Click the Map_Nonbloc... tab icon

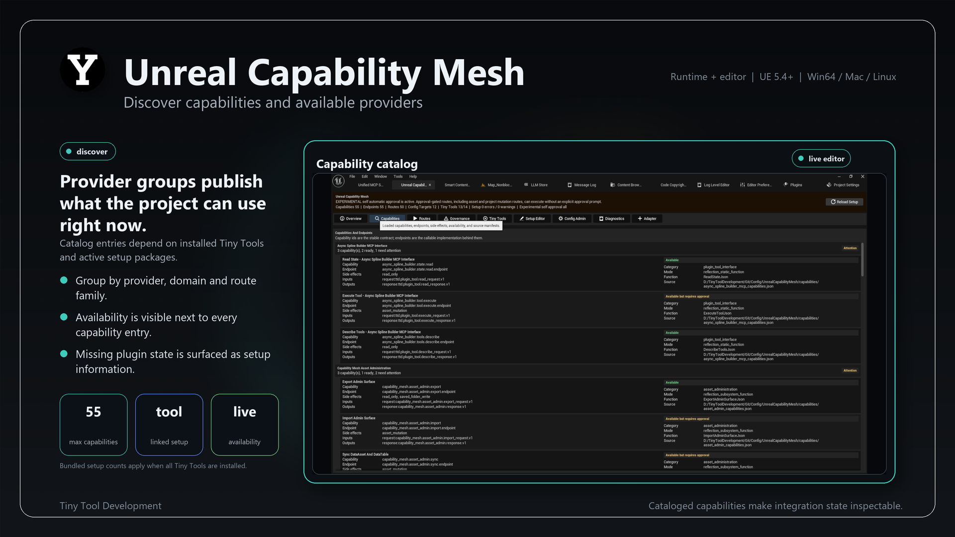point(483,185)
